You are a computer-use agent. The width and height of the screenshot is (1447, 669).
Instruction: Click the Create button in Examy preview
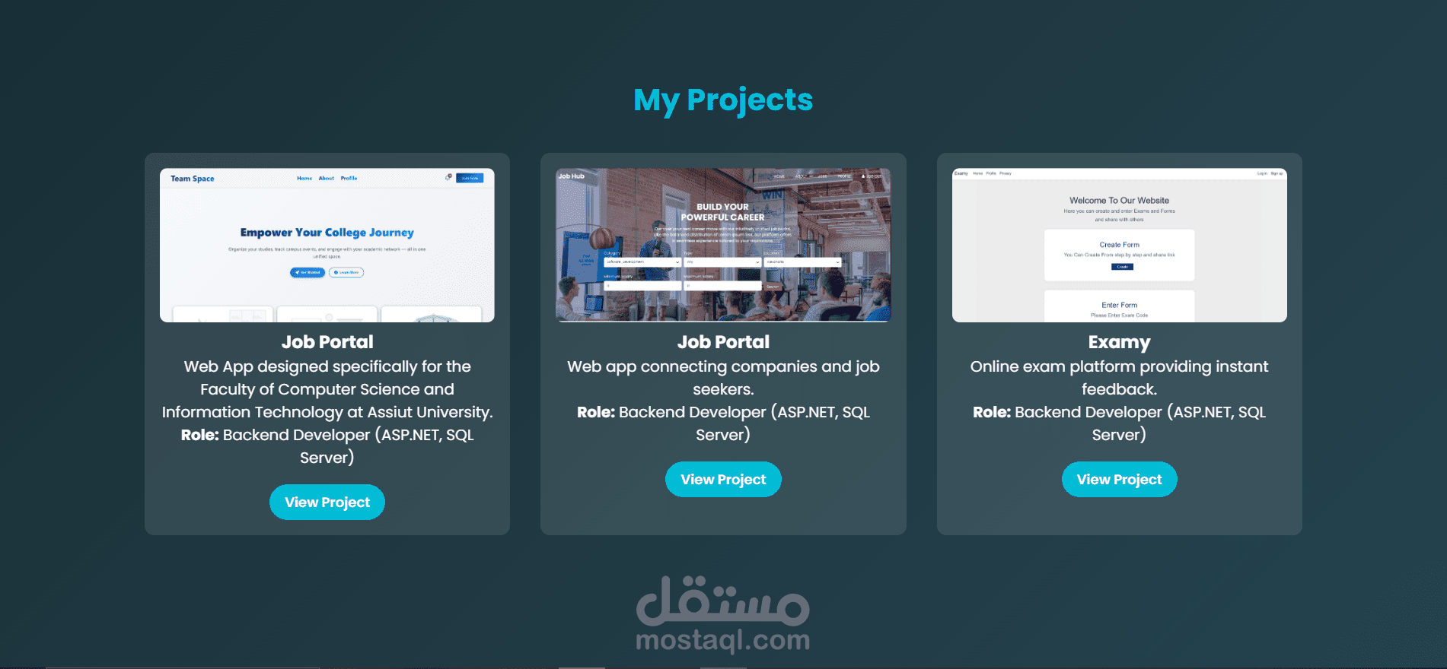coord(1122,267)
